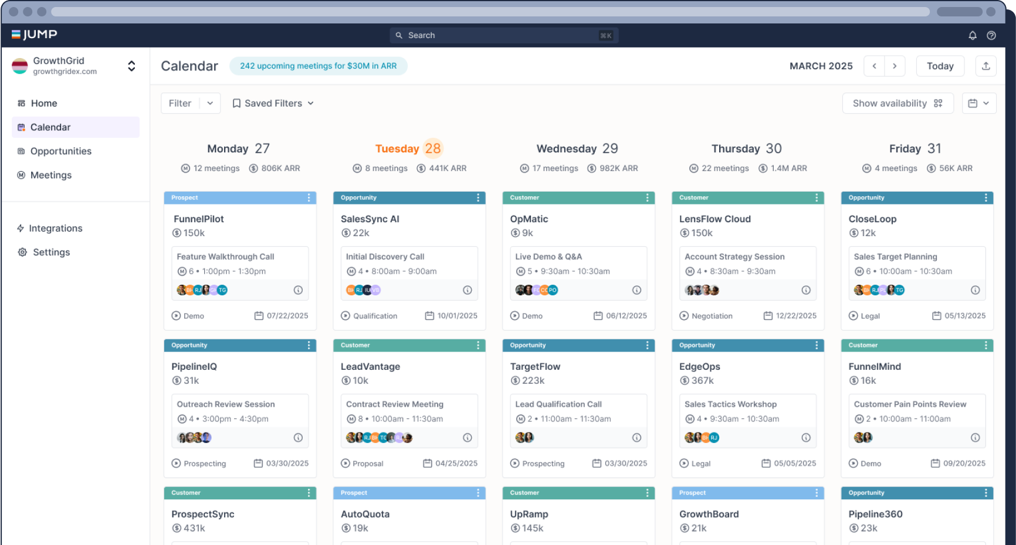The height and width of the screenshot is (545, 1016).
Task: Click the notifications bell icon
Action: [973, 36]
